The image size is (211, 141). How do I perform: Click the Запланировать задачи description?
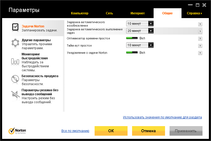pos(40,30)
